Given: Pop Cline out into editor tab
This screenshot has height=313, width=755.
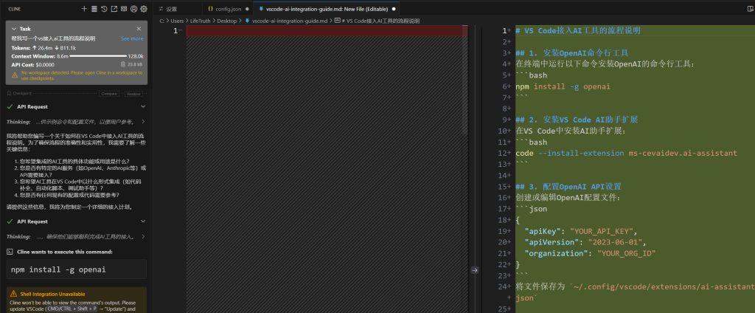Looking at the screenshot, I should pyautogui.click(x=114, y=9).
